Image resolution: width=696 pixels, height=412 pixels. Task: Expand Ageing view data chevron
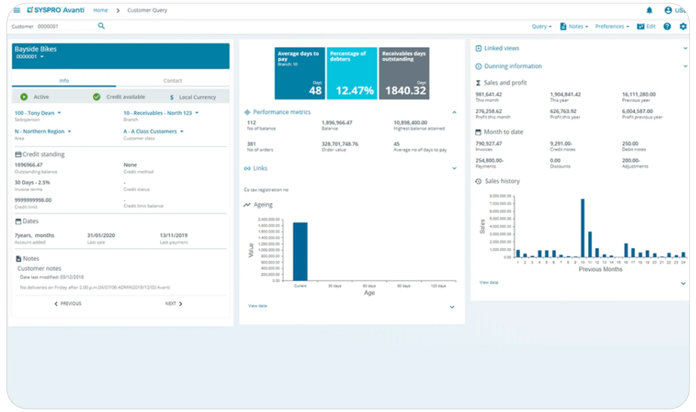tap(452, 307)
